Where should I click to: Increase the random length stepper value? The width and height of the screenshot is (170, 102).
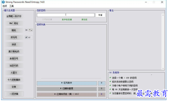(x=29, y=30)
